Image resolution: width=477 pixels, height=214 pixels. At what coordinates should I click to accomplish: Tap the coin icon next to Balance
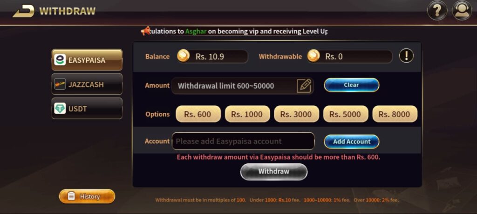184,56
